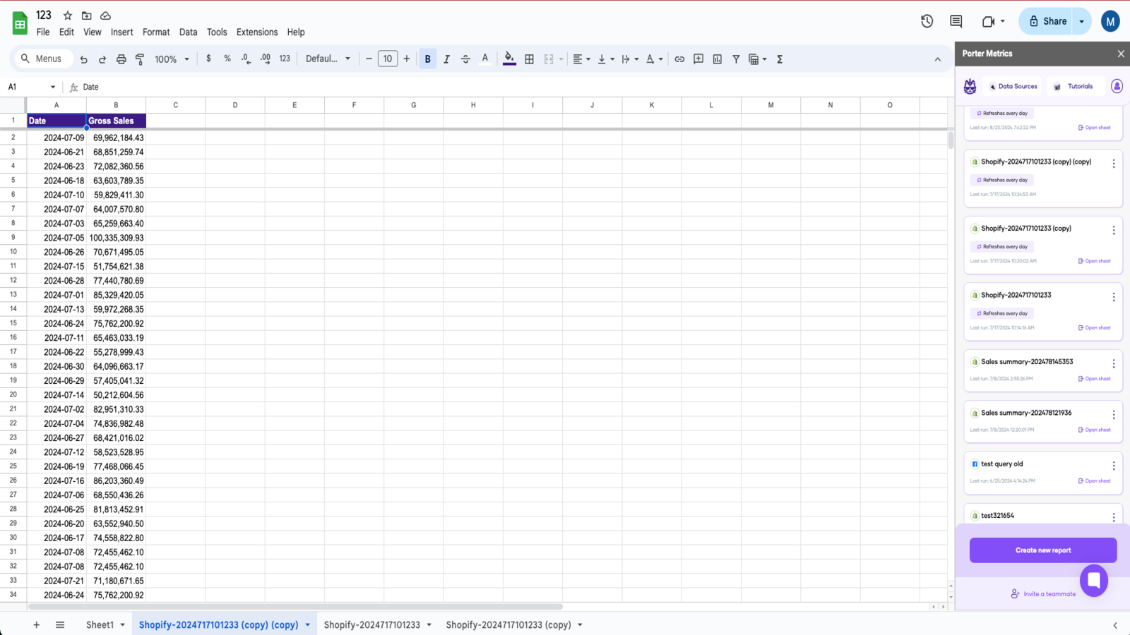This screenshot has height=635, width=1130.
Task: Toggle italic formatting
Action: click(x=446, y=59)
